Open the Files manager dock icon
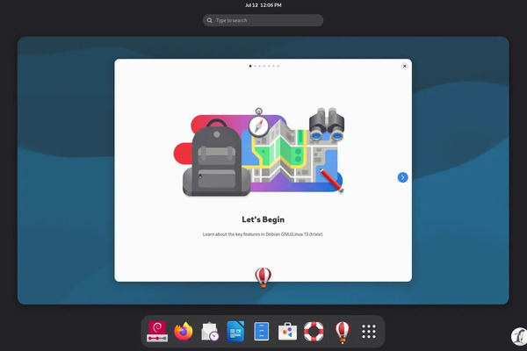 pos(262,332)
